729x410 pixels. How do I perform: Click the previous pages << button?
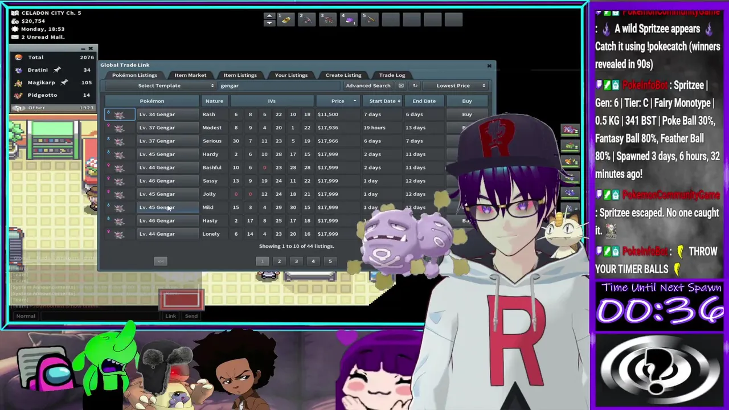[161, 261]
